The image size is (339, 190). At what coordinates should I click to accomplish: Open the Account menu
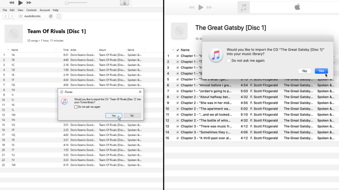pyautogui.click(x=45, y=10)
